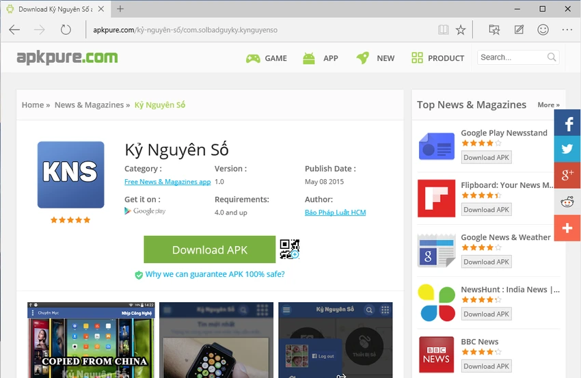Click the KNS app icon
The width and height of the screenshot is (581, 378).
pyautogui.click(x=71, y=174)
